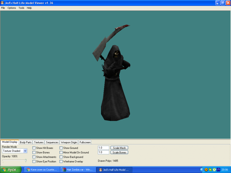
Task: Turn on Wireframe Overlay
Action: (61, 161)
